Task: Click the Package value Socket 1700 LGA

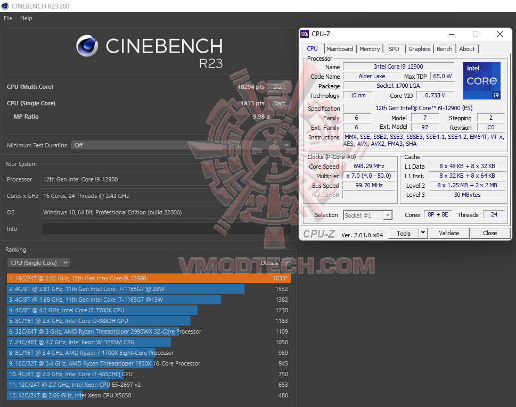Action: coord(398,86)
